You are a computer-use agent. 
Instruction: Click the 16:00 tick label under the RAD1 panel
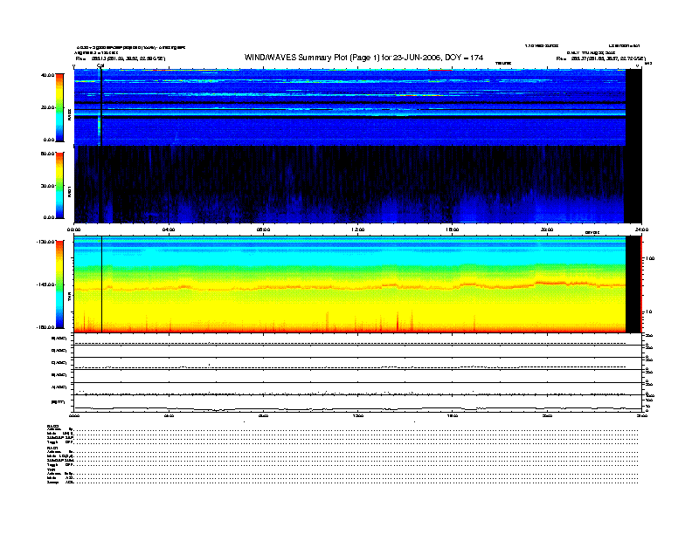pyautogui.click(x=453, y=229)
